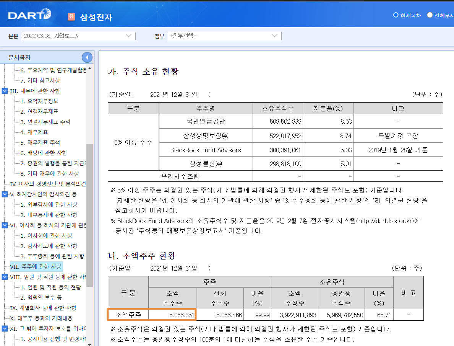Collapse the 문서목차 panel with arrow button
The height and width of the screenshot is (346, 454).
click(87, 57)
